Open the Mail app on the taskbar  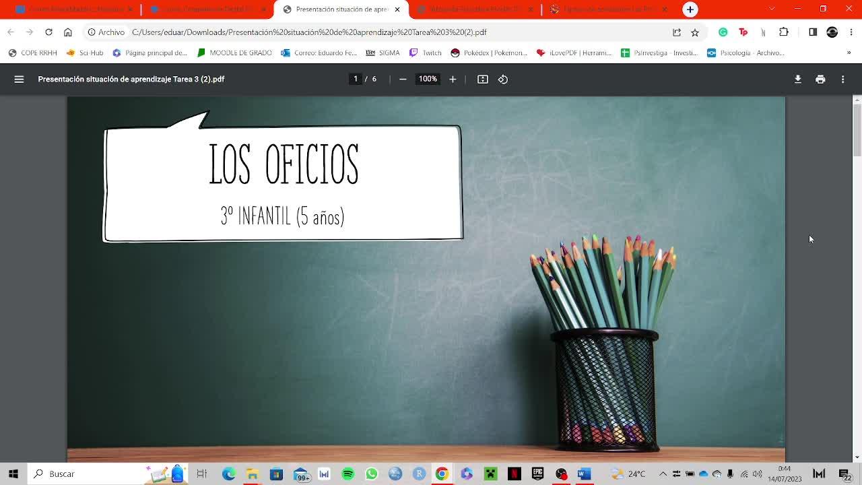[300, 474]
